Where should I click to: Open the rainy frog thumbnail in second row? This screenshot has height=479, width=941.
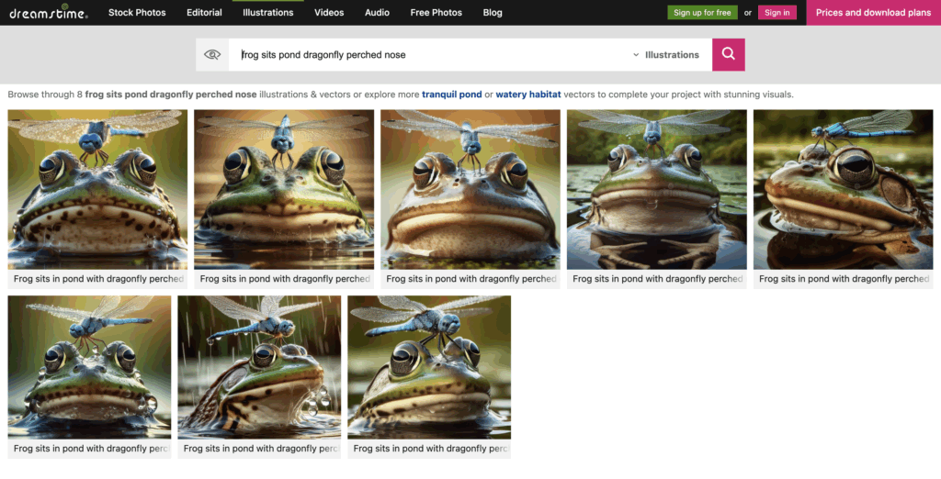pos(259,367)
